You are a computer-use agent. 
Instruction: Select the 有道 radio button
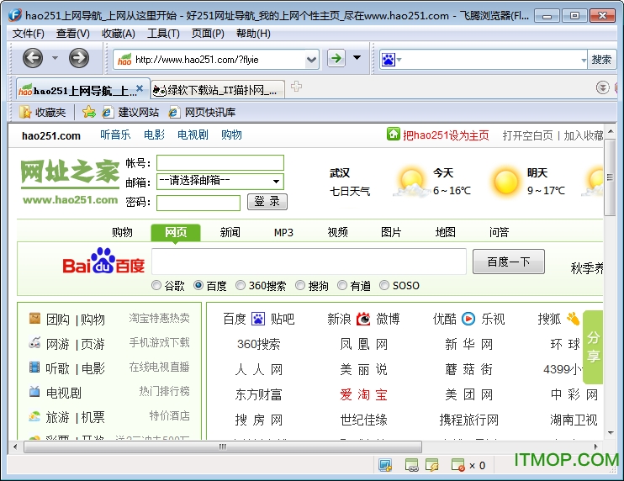click(x=341, y=285)
